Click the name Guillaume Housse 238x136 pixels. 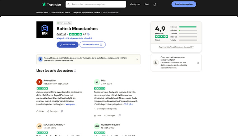(x=110, y=125)
